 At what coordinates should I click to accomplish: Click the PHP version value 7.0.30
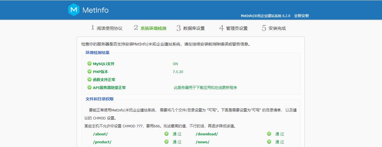point(178,72)
